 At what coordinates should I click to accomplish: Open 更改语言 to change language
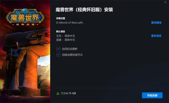(156, 36)
